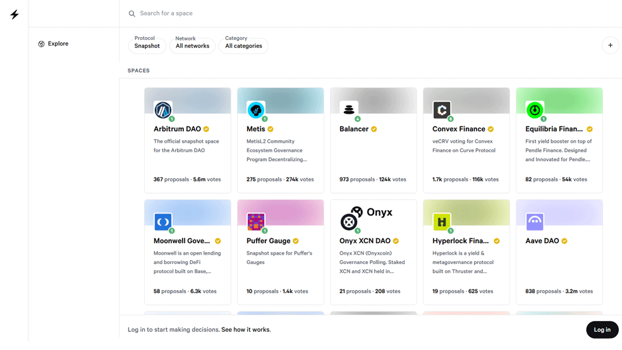Click '82 proposals · 54k votes' text
Viewport: 622px width, 350px height.
(x=556, y=179)
